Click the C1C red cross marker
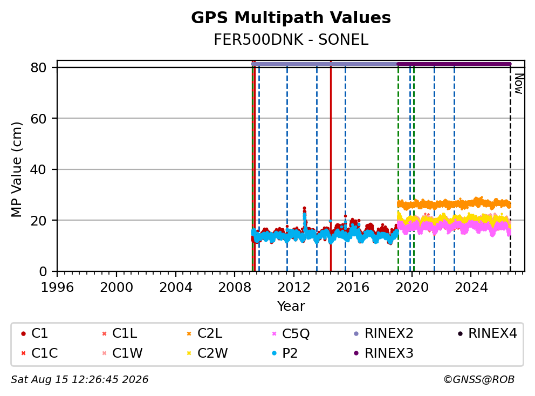The height and width of the screenshot is (396, 535). [x=23, y=353]
